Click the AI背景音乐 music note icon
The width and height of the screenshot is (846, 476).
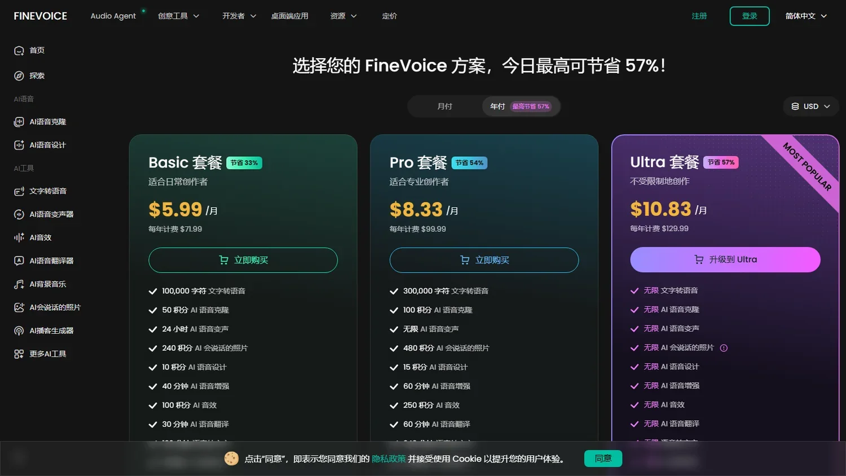click(x=19, y=284)
